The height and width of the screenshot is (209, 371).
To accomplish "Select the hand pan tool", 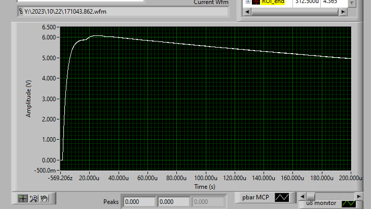I will (x=44, y=198).
